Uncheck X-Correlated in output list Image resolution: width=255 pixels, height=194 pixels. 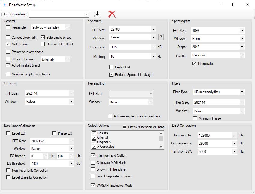[94, 147]
